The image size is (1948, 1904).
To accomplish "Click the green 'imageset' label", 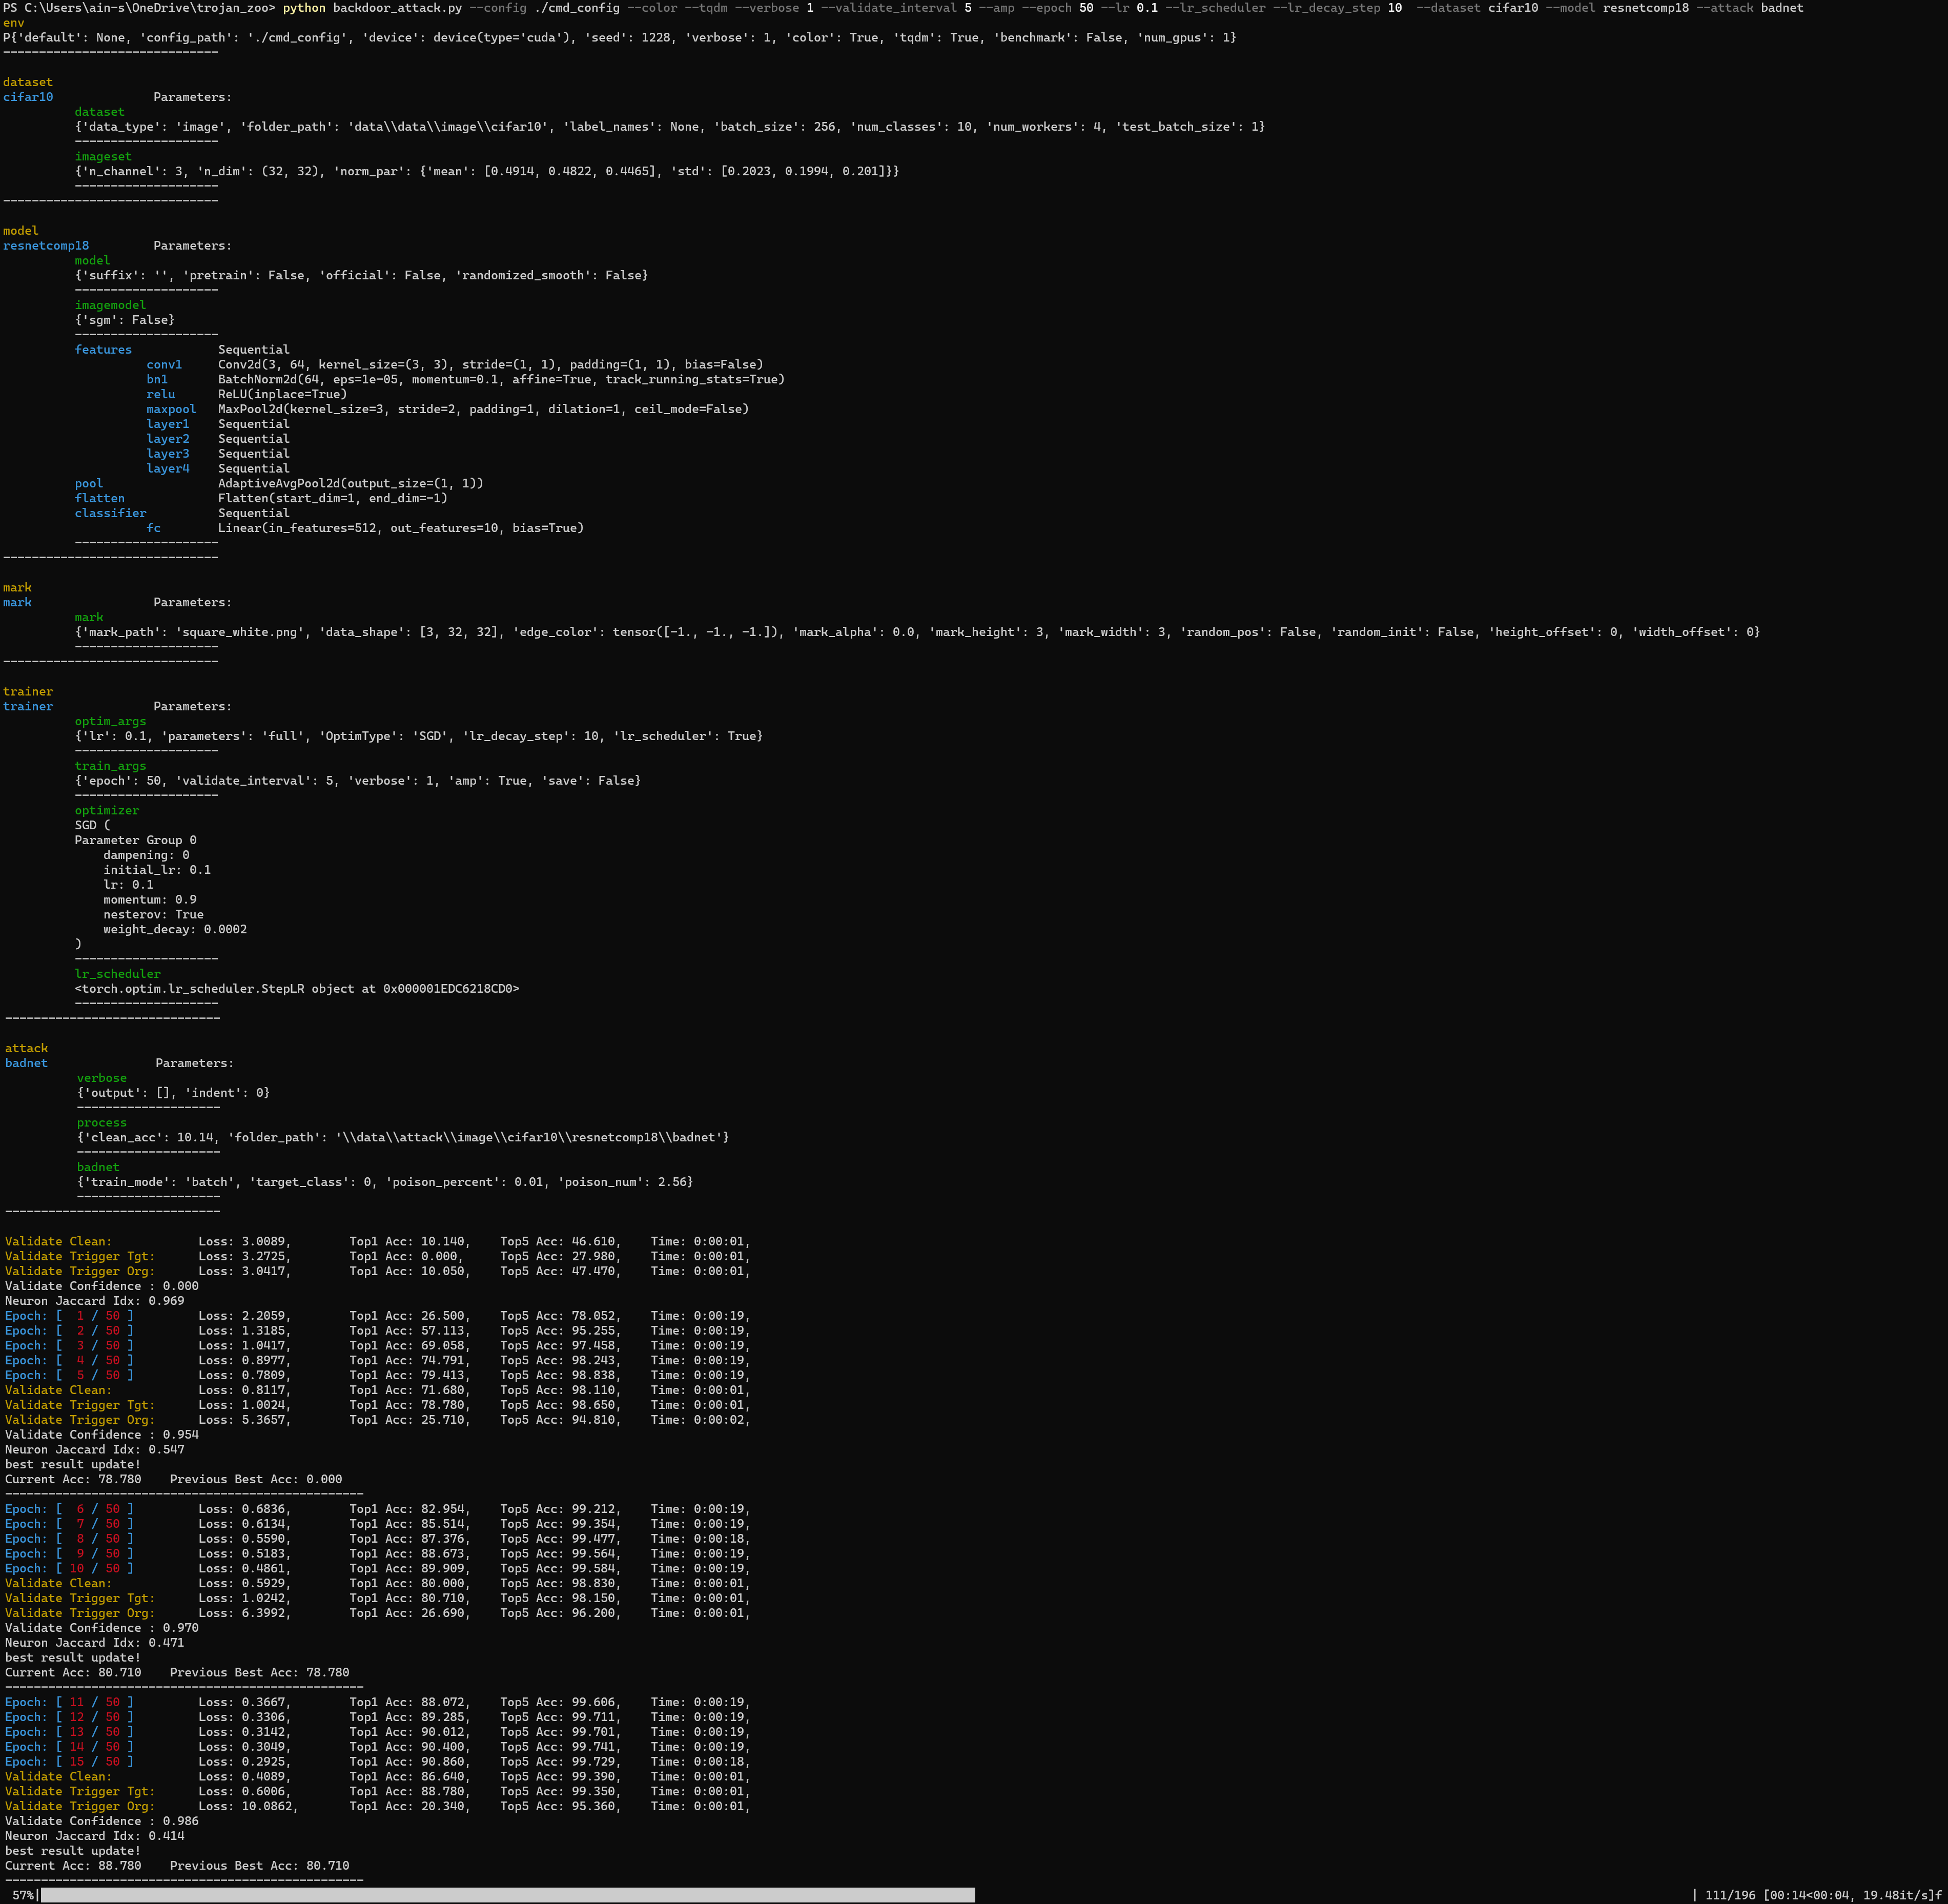I will 103,156.
